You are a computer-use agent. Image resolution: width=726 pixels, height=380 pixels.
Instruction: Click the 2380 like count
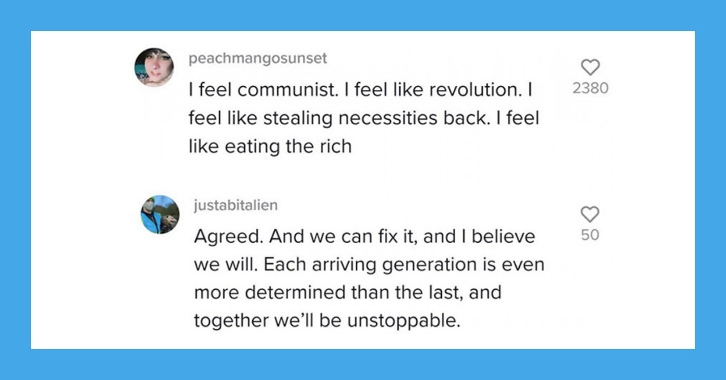click(x=590, y=88)
